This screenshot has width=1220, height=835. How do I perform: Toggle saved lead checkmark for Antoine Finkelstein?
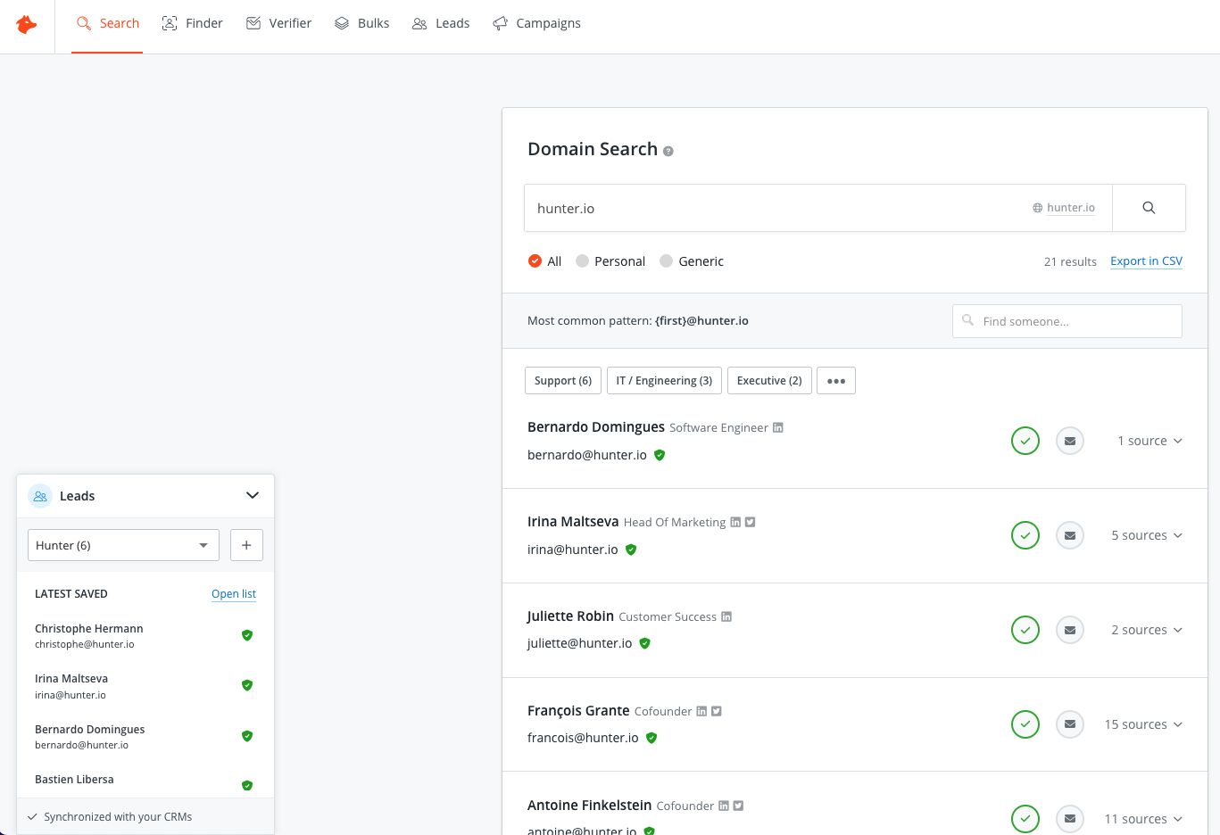click(x=1025, y=819)
